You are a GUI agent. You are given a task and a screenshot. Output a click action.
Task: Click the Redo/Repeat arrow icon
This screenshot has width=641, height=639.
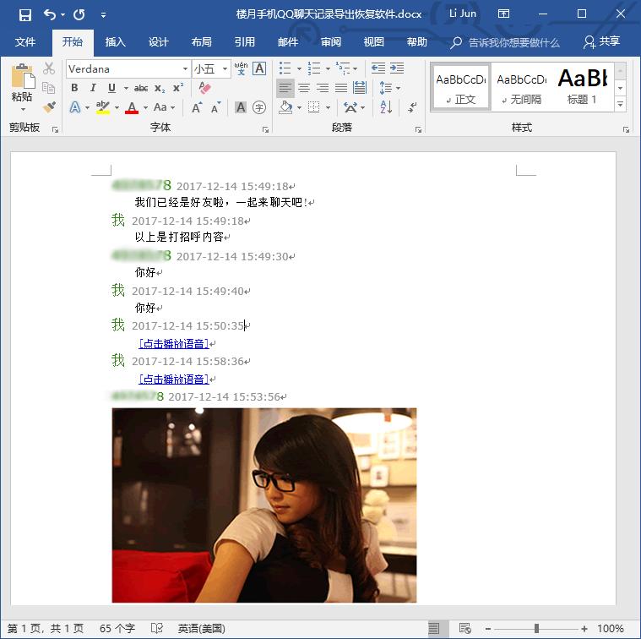(79, 15)
